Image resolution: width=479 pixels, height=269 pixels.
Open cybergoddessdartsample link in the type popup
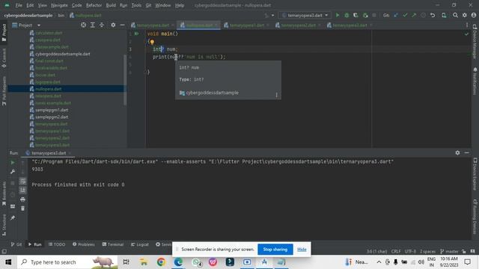(212, 93)
